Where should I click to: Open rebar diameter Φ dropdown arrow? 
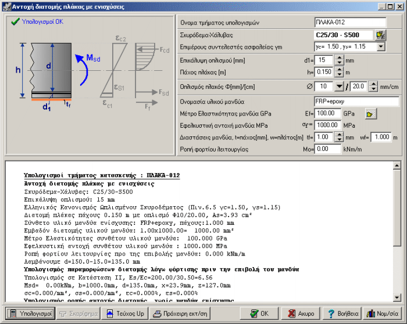339,87
